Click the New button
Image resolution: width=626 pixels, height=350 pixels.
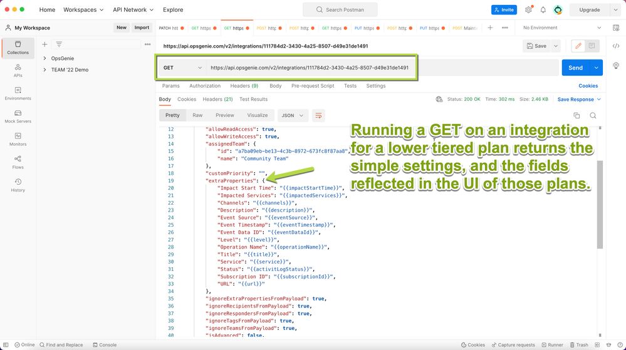[x=122, y=28]
